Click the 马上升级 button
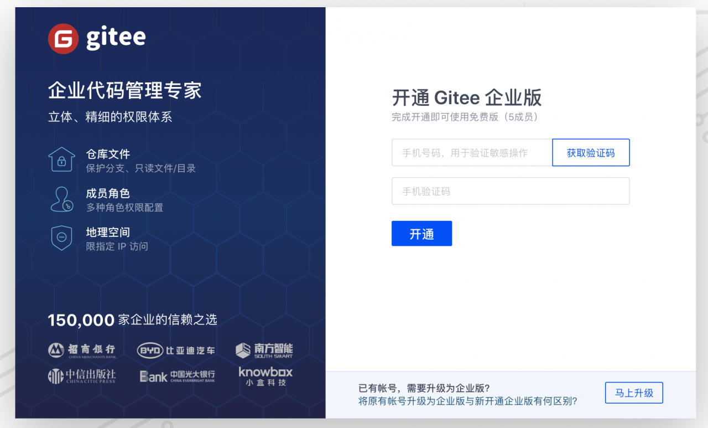The image size is (708, 428). tap(634, 393)
